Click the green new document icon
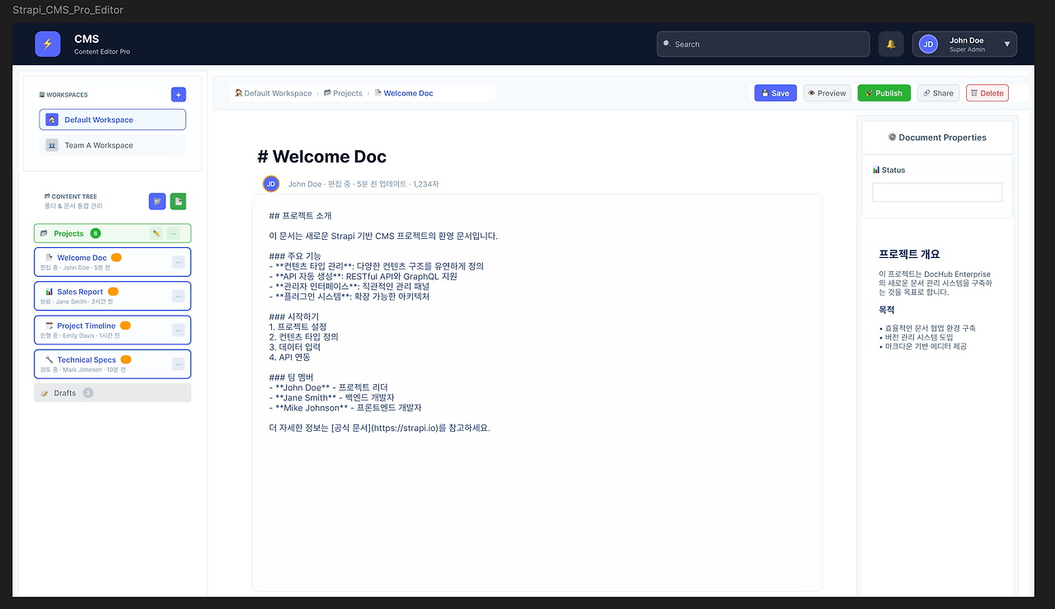This screenshot has width=1055, height=609. coord(178,201)
